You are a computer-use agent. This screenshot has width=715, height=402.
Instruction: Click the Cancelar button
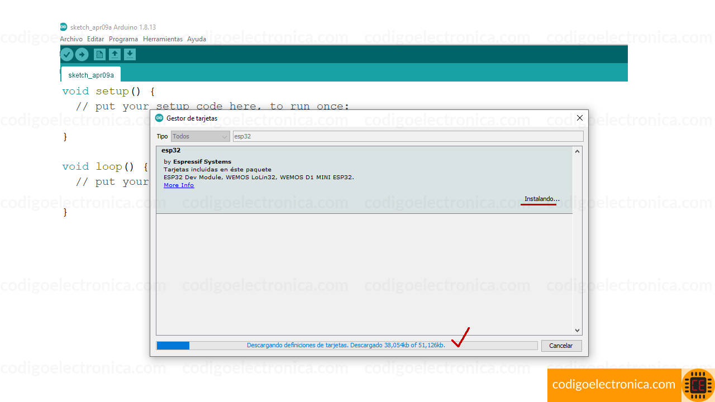coord(561,346)
